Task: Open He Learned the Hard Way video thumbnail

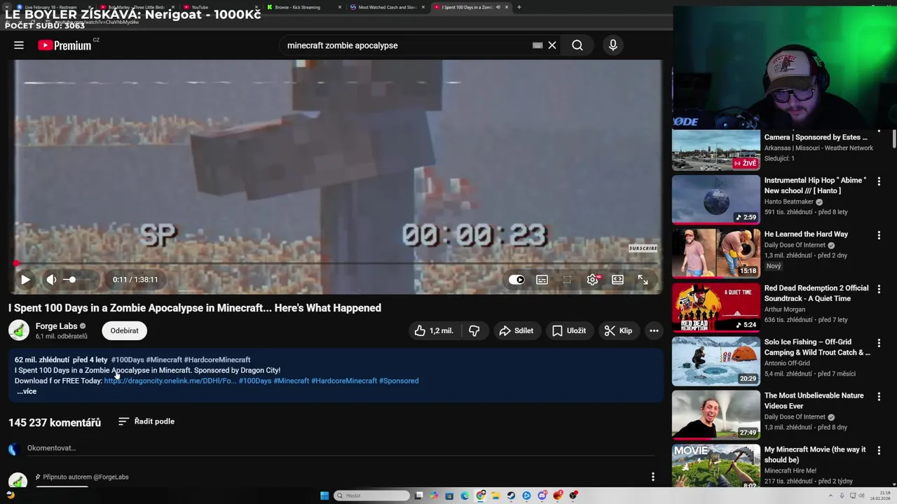Action: click(715, 253)
